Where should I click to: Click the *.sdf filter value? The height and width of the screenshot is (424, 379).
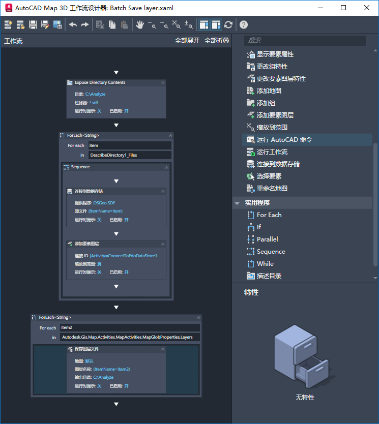[94, 103]
